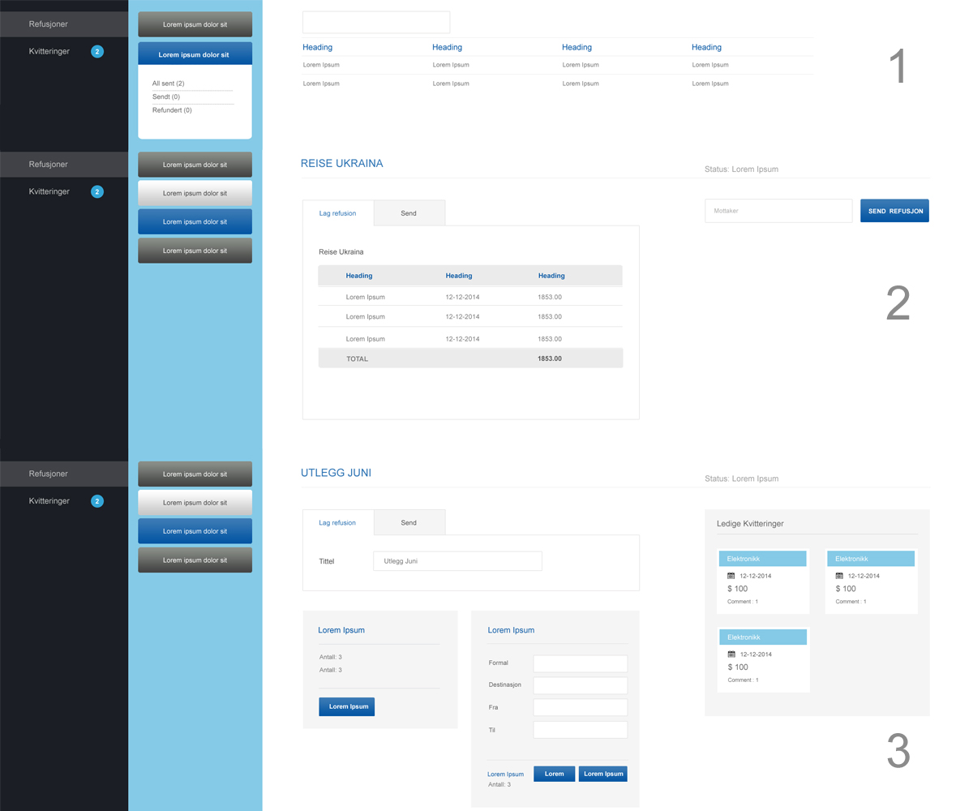
Task: Open the All sent (2) filter
Action: pyautogui.click(x=168, y=84)
